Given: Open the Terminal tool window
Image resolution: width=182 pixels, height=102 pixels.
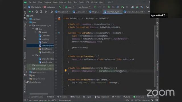Looking at the screenshot, I should [x=75, y=97].
